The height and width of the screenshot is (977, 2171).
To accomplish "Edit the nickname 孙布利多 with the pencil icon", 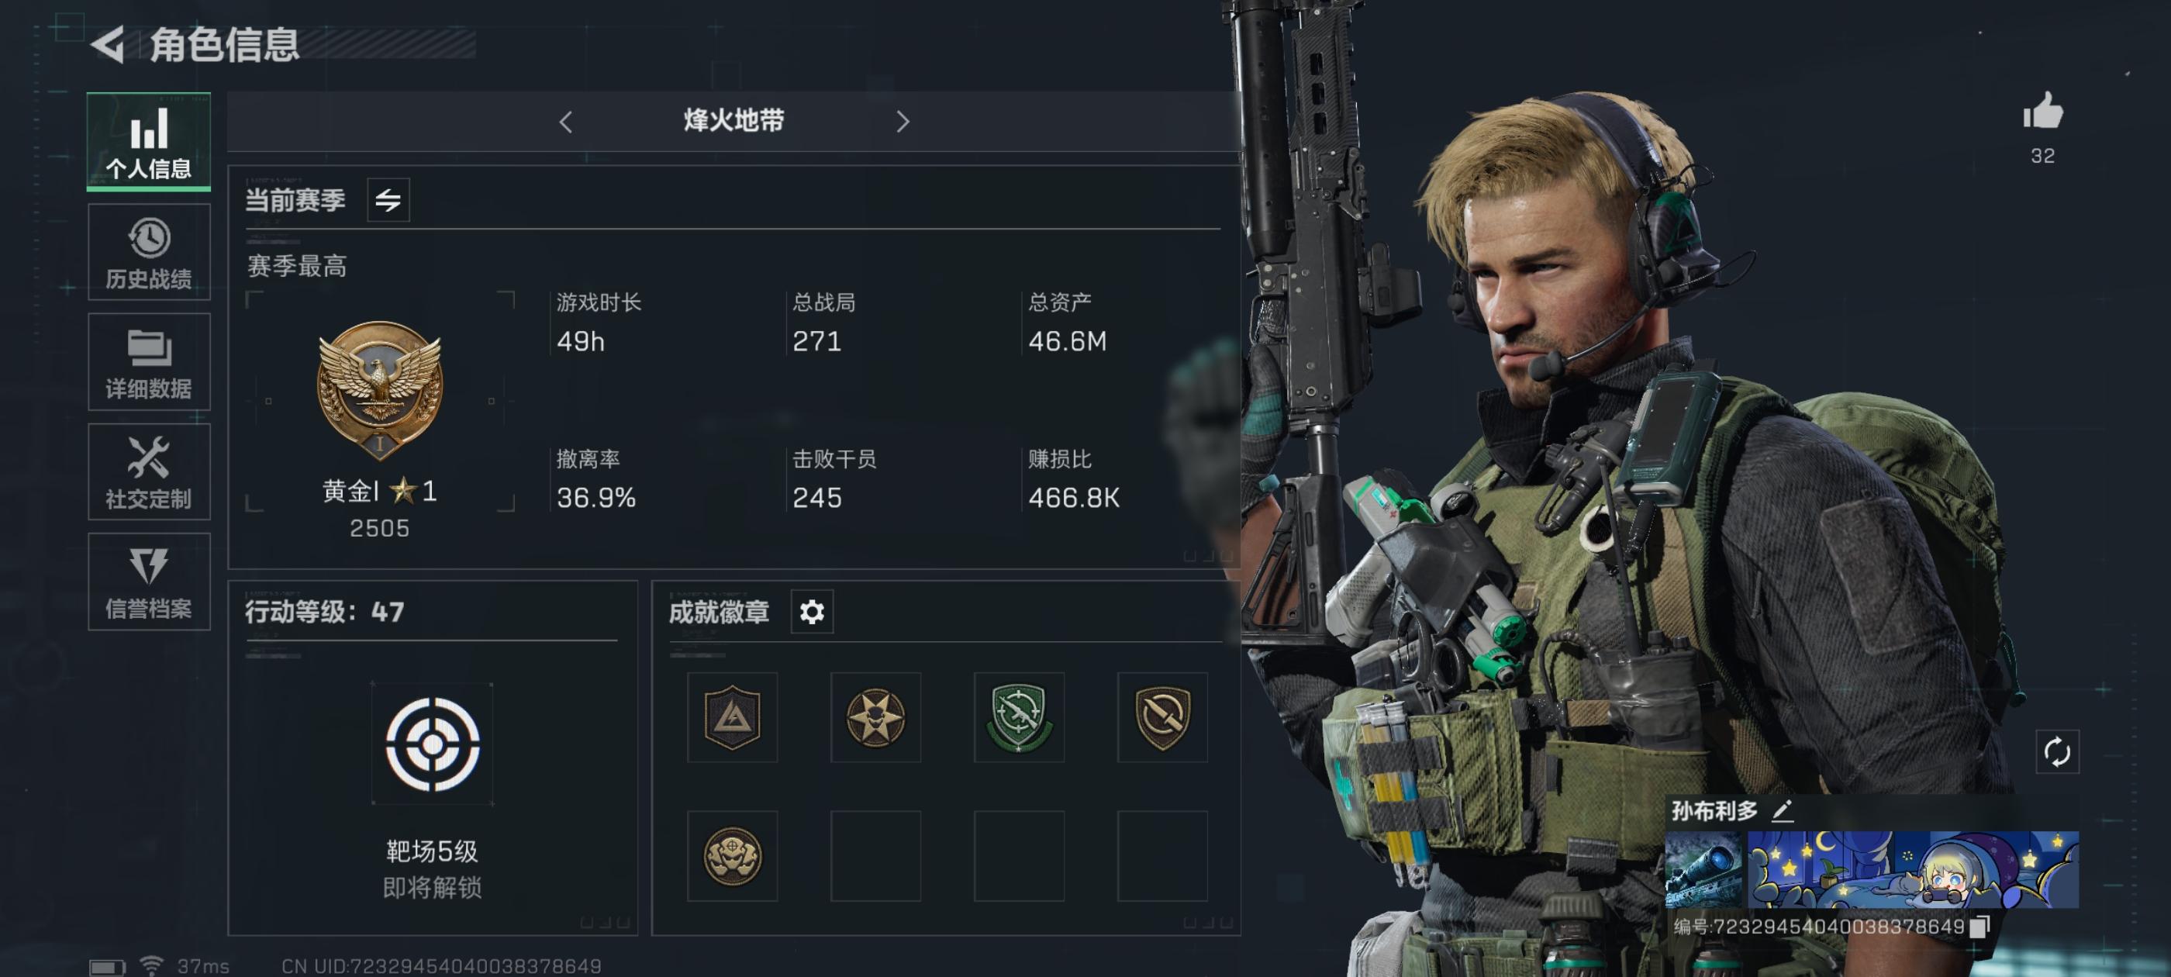I will click(x=1782, y=811).
